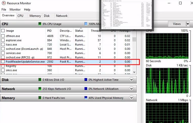This screenshot has width=193, height=123.
Task: Tick the svchost.exe (DcomLaunch -p) checkbox
Action: tap(3, 49)
